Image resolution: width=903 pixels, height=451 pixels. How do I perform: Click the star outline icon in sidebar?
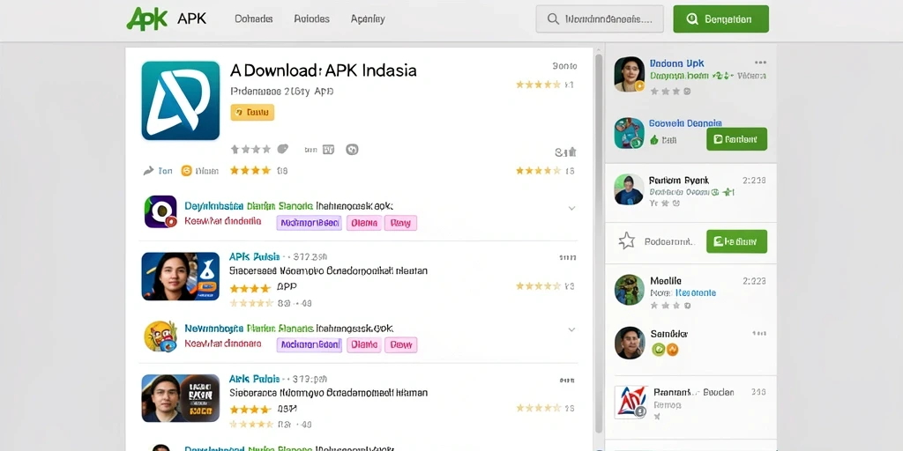coord(627,241)
